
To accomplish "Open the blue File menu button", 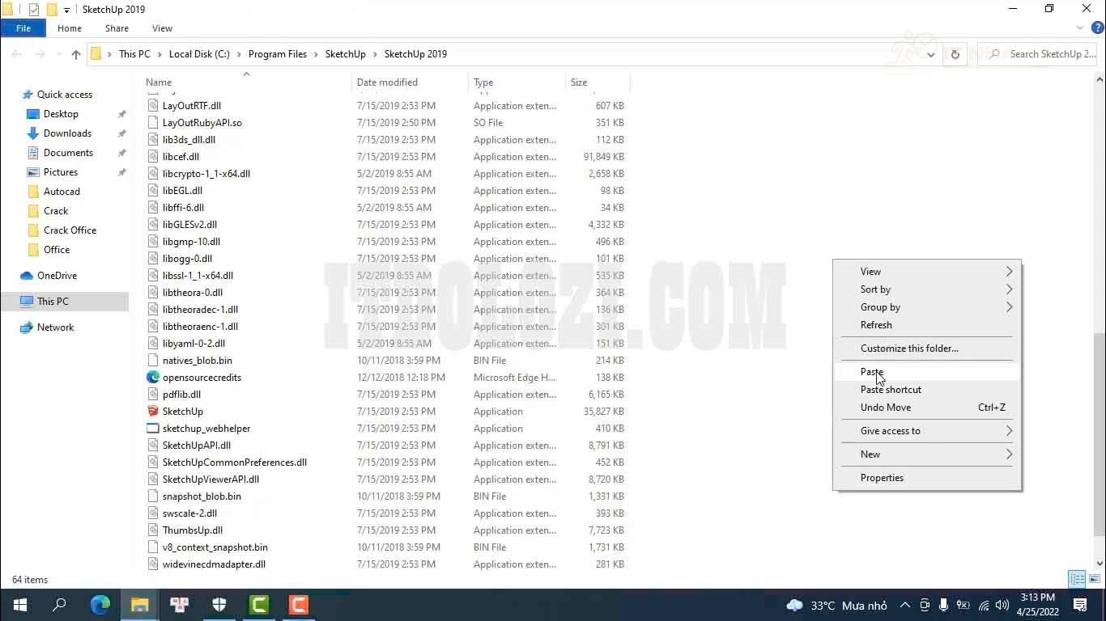I will point(23,28).
